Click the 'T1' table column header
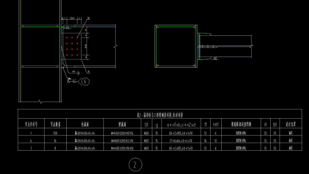Viewport: 309px width, 174px height. click(205, 124)
